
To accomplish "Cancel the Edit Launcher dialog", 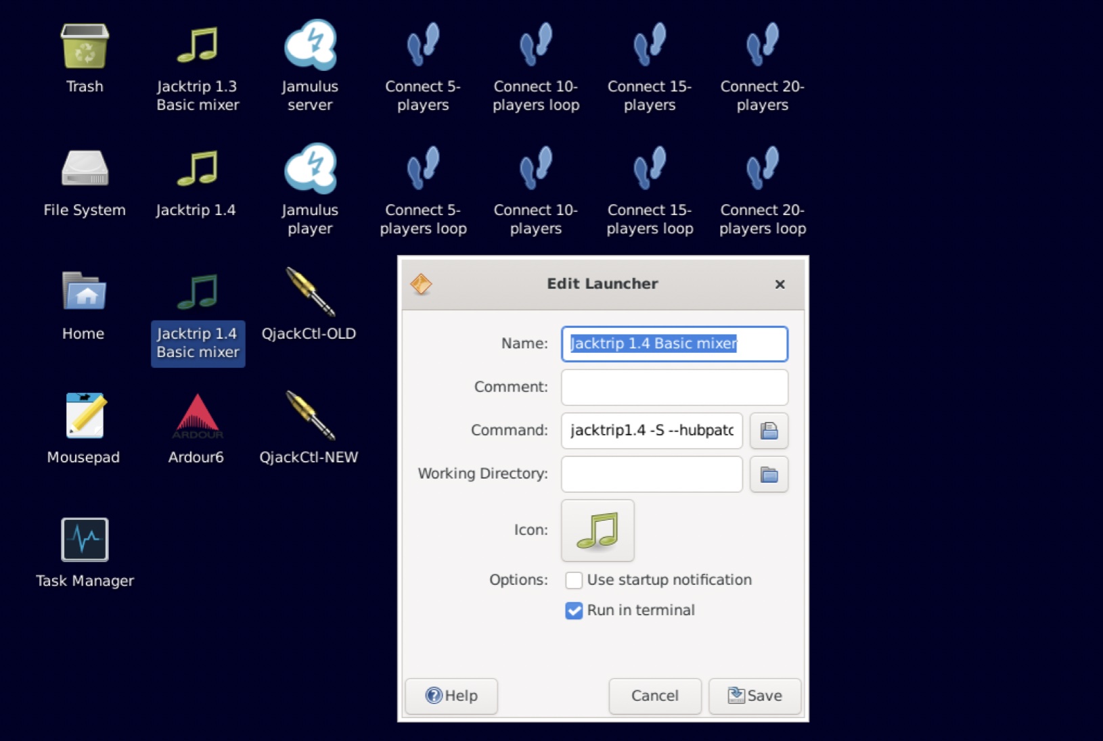I will 655,696.
